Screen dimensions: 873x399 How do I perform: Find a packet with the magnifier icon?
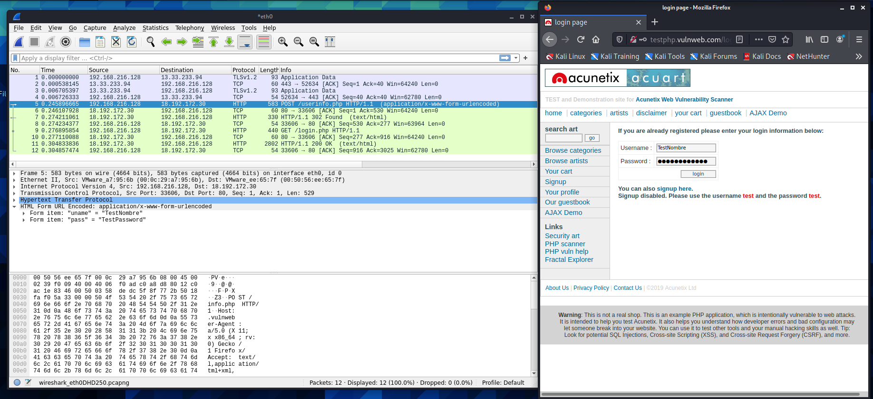151,42
